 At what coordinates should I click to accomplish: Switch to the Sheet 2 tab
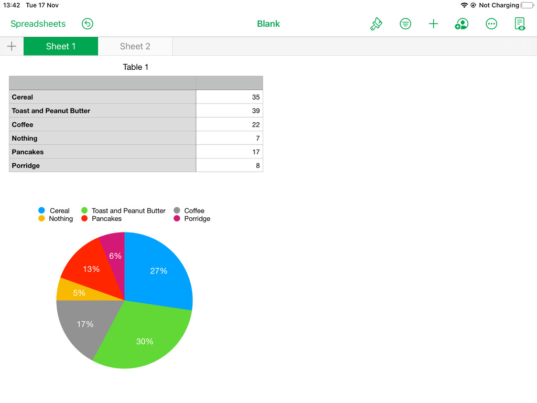point(135,46)
